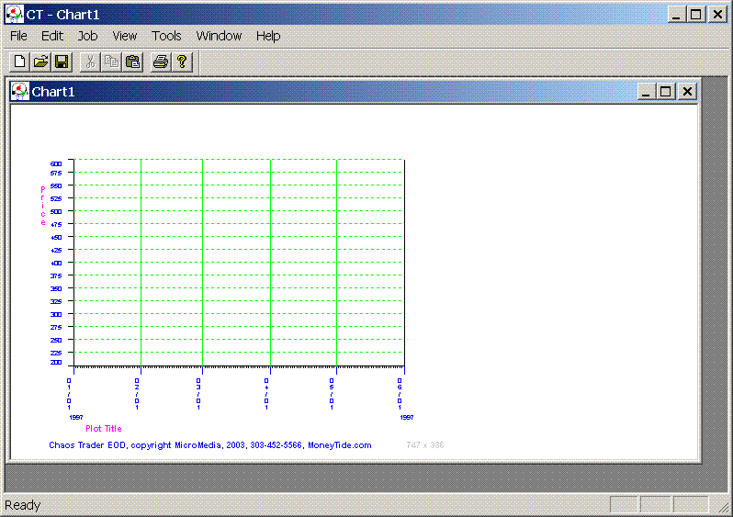The width and height of the screenshot is (733, 517).
Task: Maximize the Chart1 child window
Action: tap(666, 91)
